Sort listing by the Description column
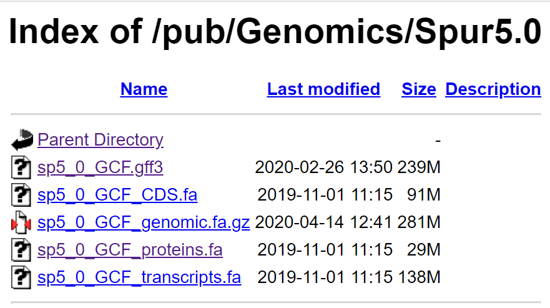This screenshot has height=308, width=550. click(x=493, y=89)
